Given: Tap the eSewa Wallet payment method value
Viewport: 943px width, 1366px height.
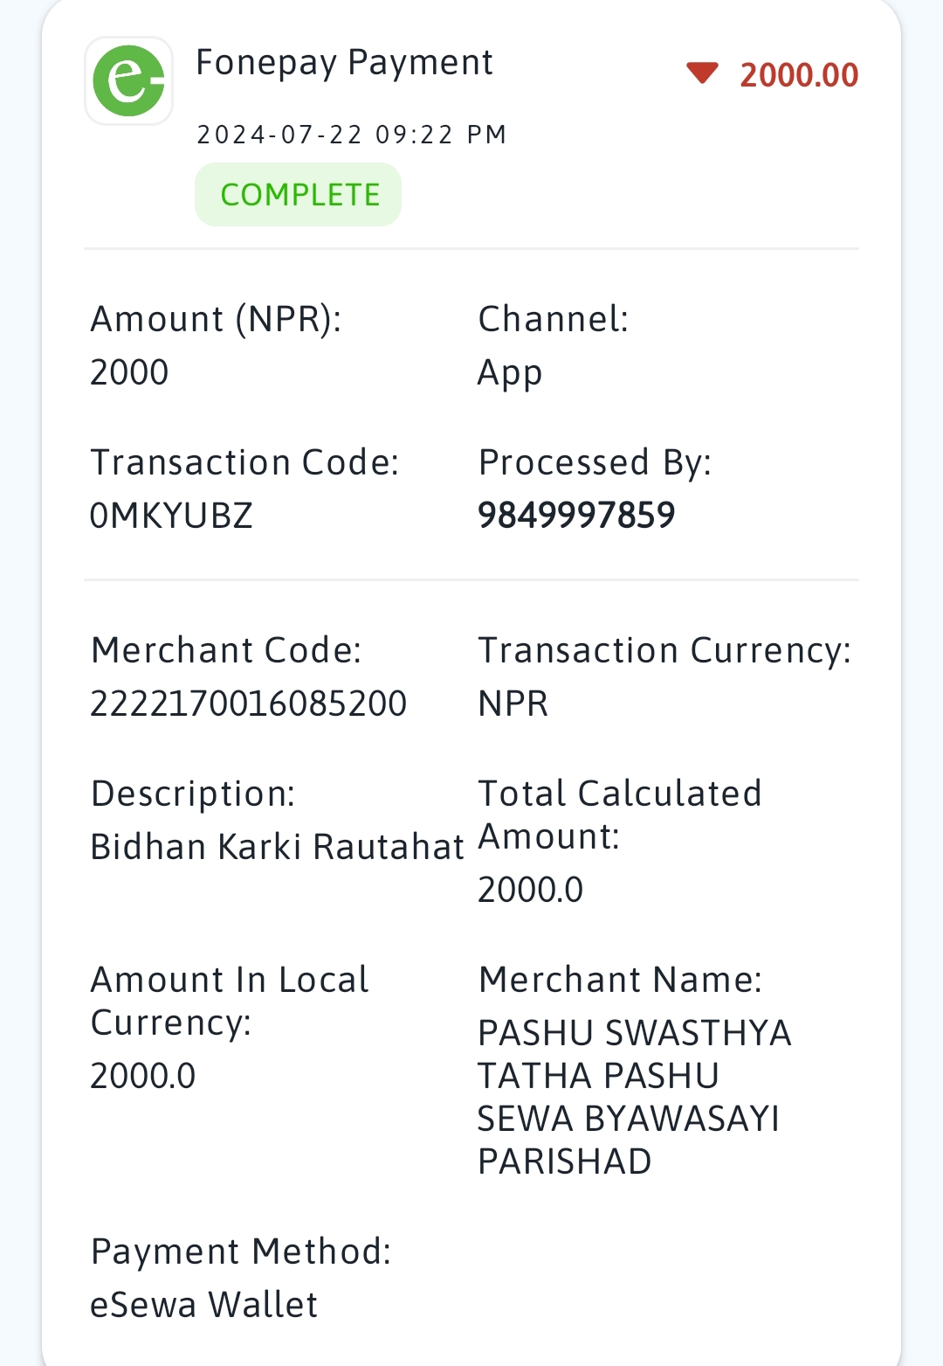Looking at the screenshot, I should point(203,1305).
